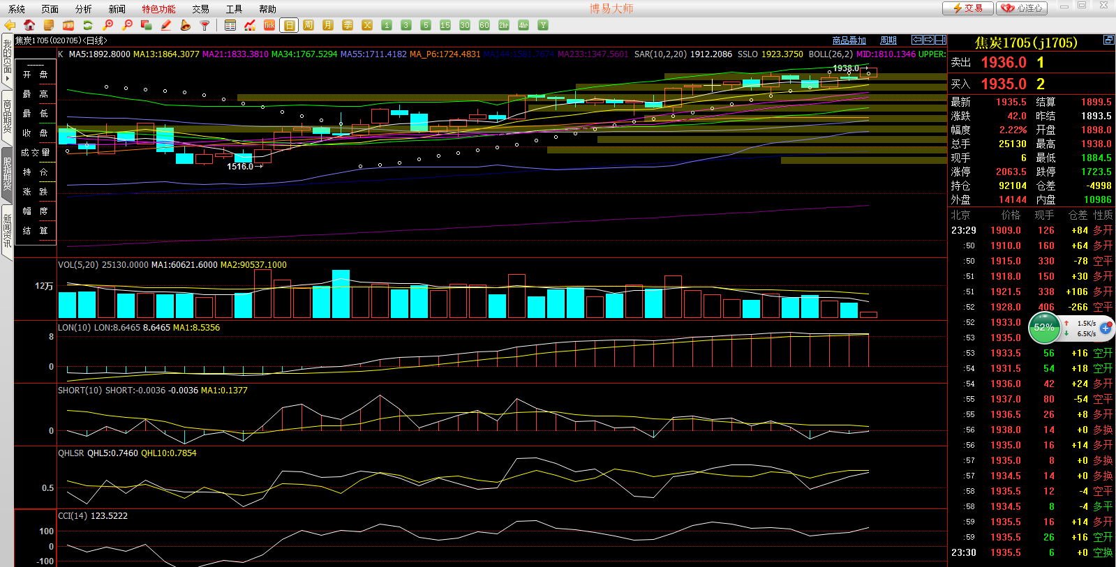Click the 焦炭1705(j1705) title
The image size is (1116, 567).
(1026, 43)
